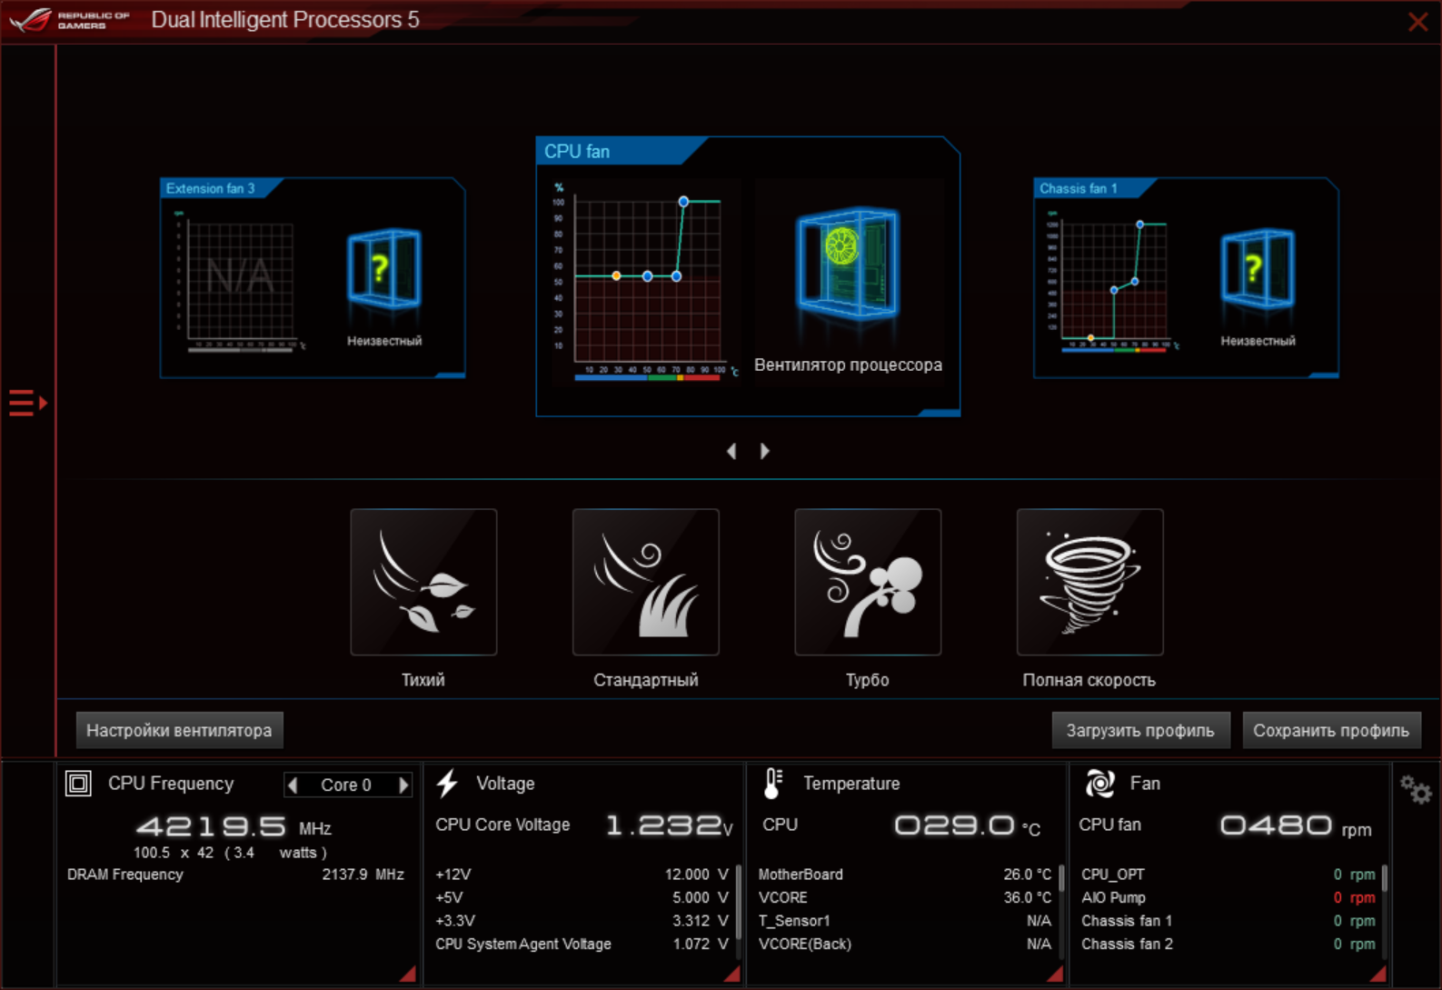Click the Extension fan 3 unknown case icon

coord(383,269)
